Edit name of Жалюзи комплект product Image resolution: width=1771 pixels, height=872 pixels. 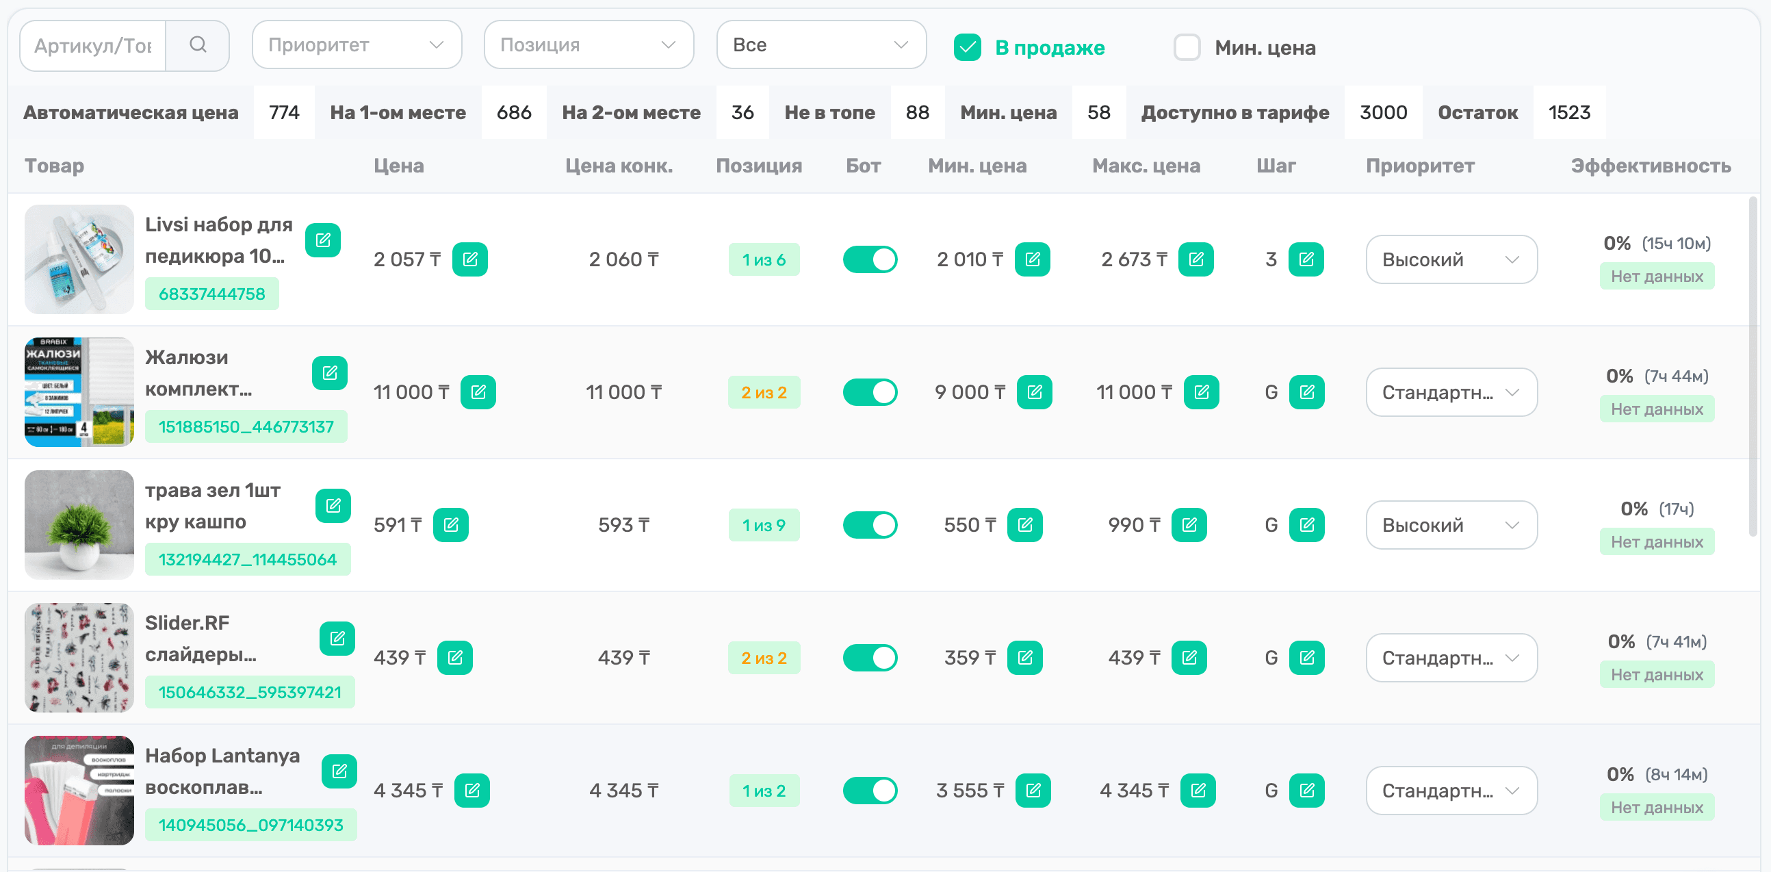click(329, 373)
